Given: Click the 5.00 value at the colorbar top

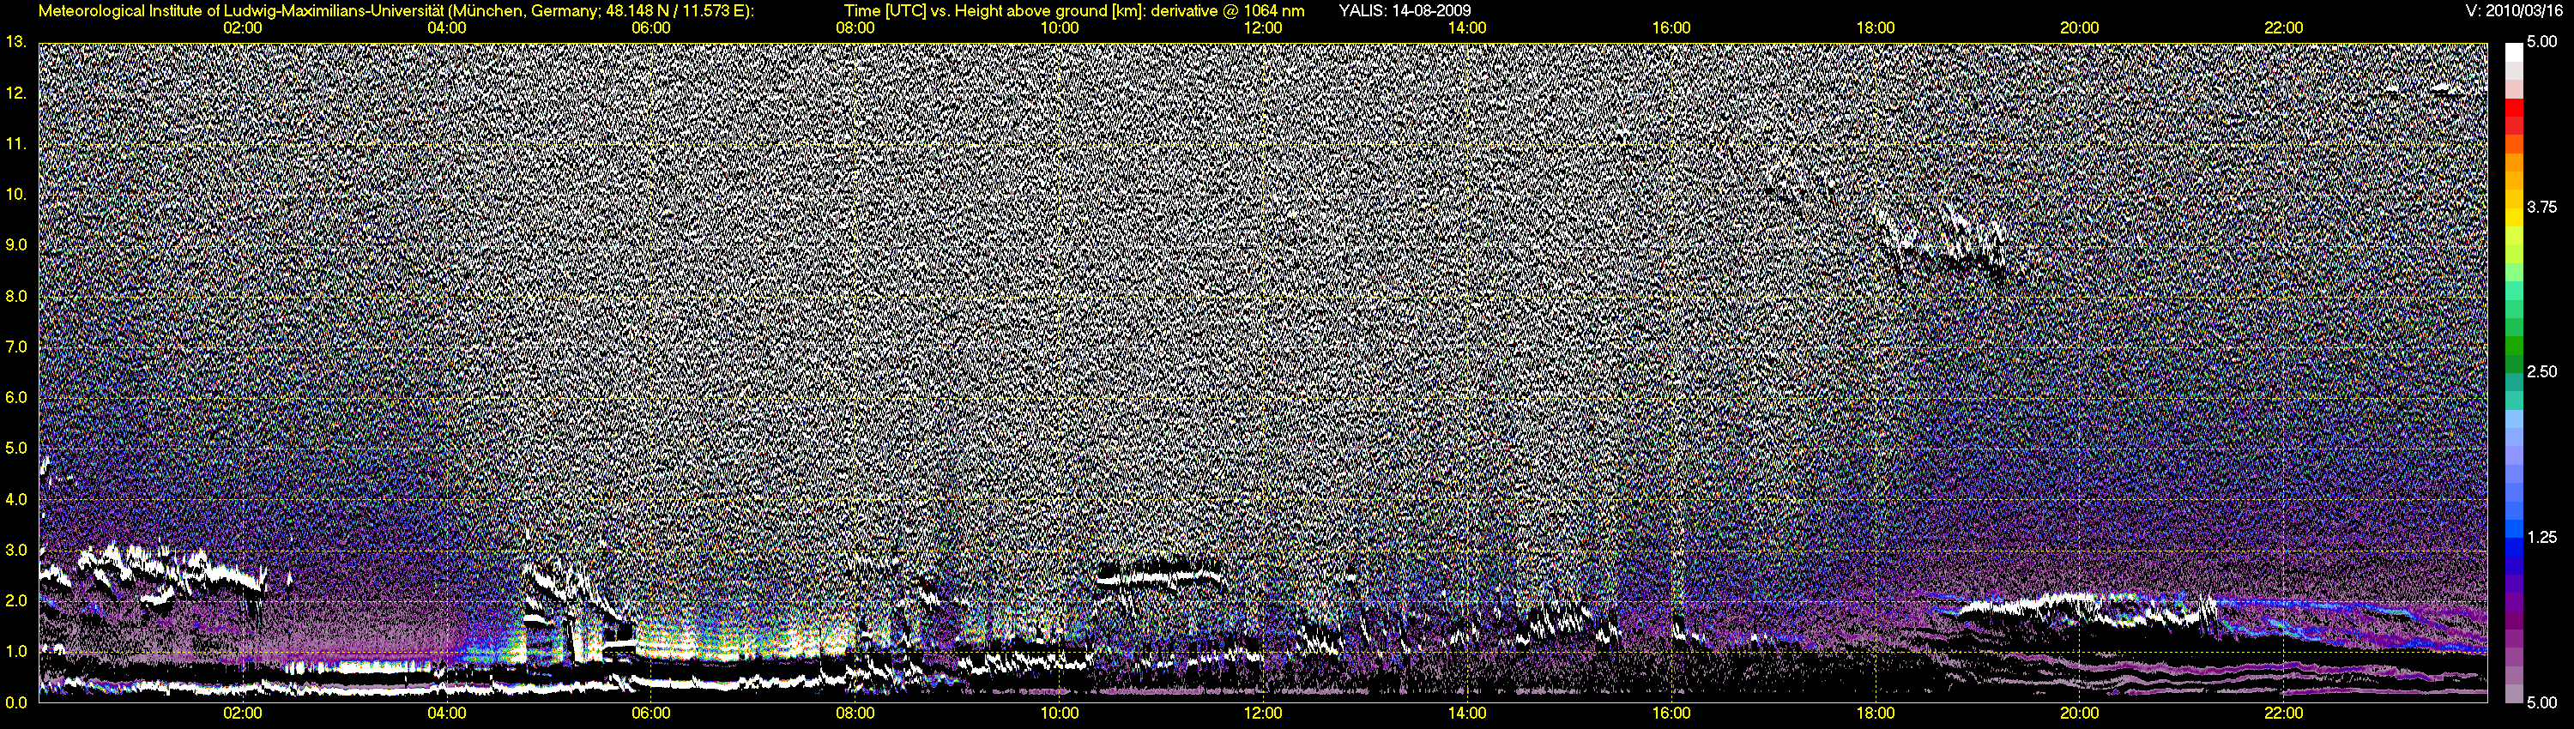Looking at the screenshot, I should click(x=2542, y=42).
